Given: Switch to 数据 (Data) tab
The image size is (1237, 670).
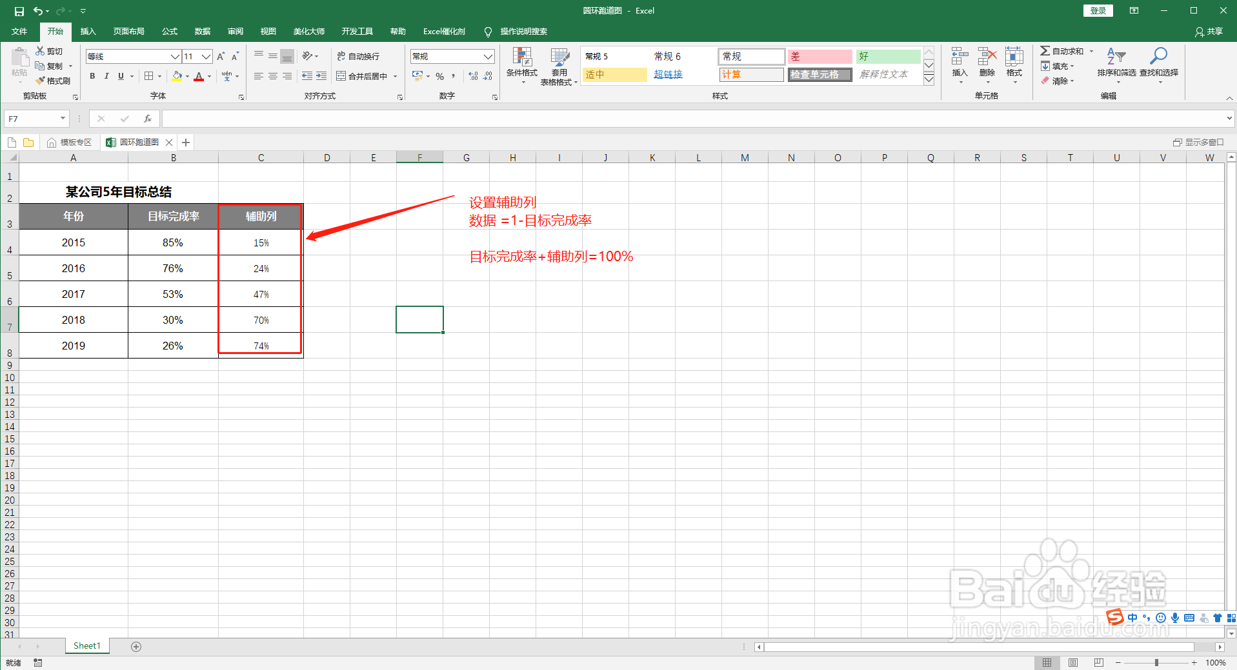Looking at the screenshot, I should point(203,31).
